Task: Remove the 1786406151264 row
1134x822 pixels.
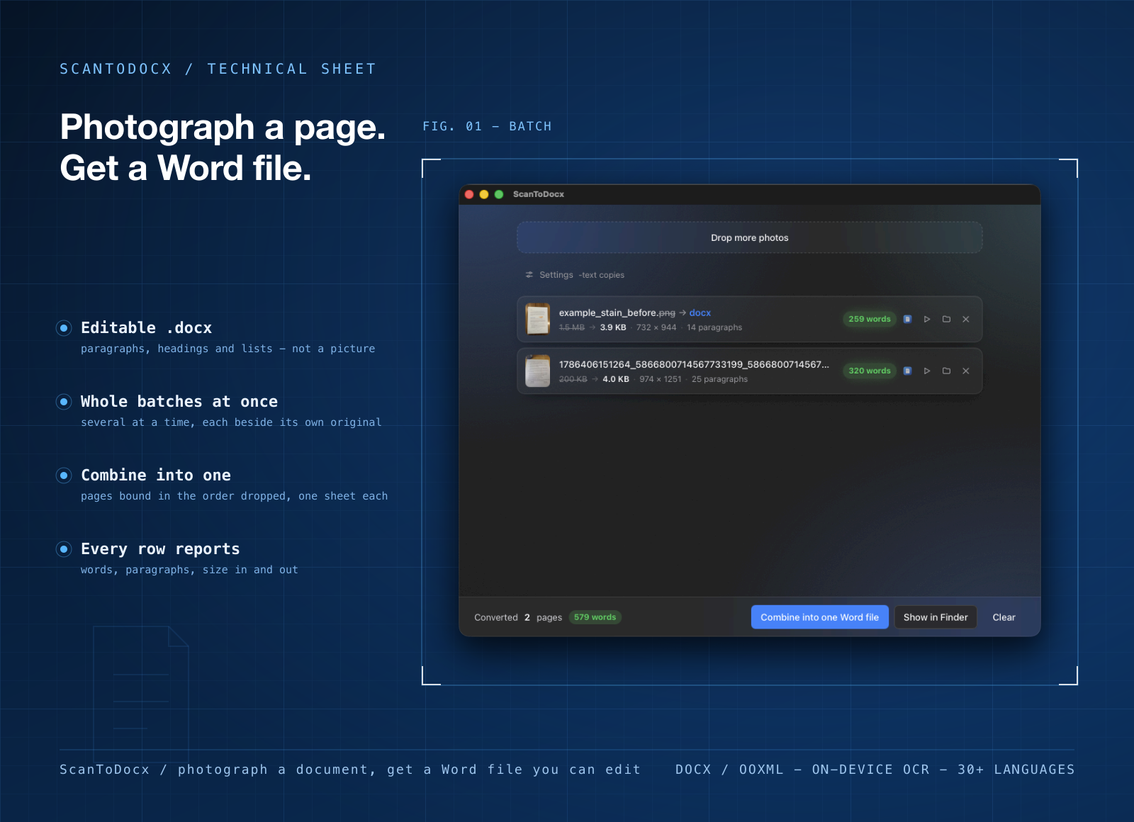Action: tap(966, 371)
